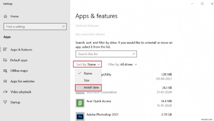Open the Optional features link

[x=87, y=26]
